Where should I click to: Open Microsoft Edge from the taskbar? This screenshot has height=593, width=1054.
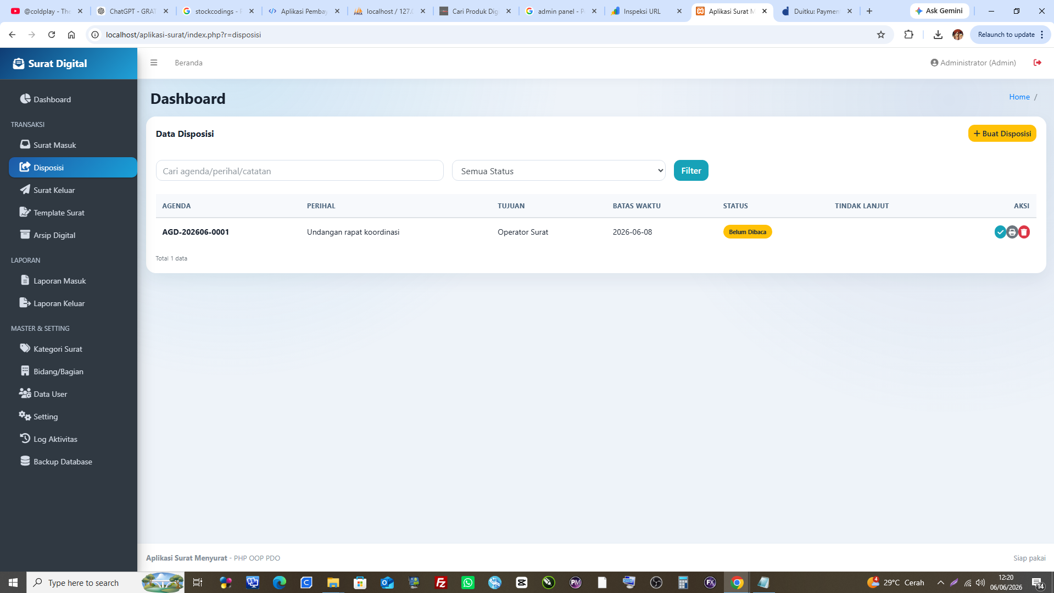coord(279,583)
